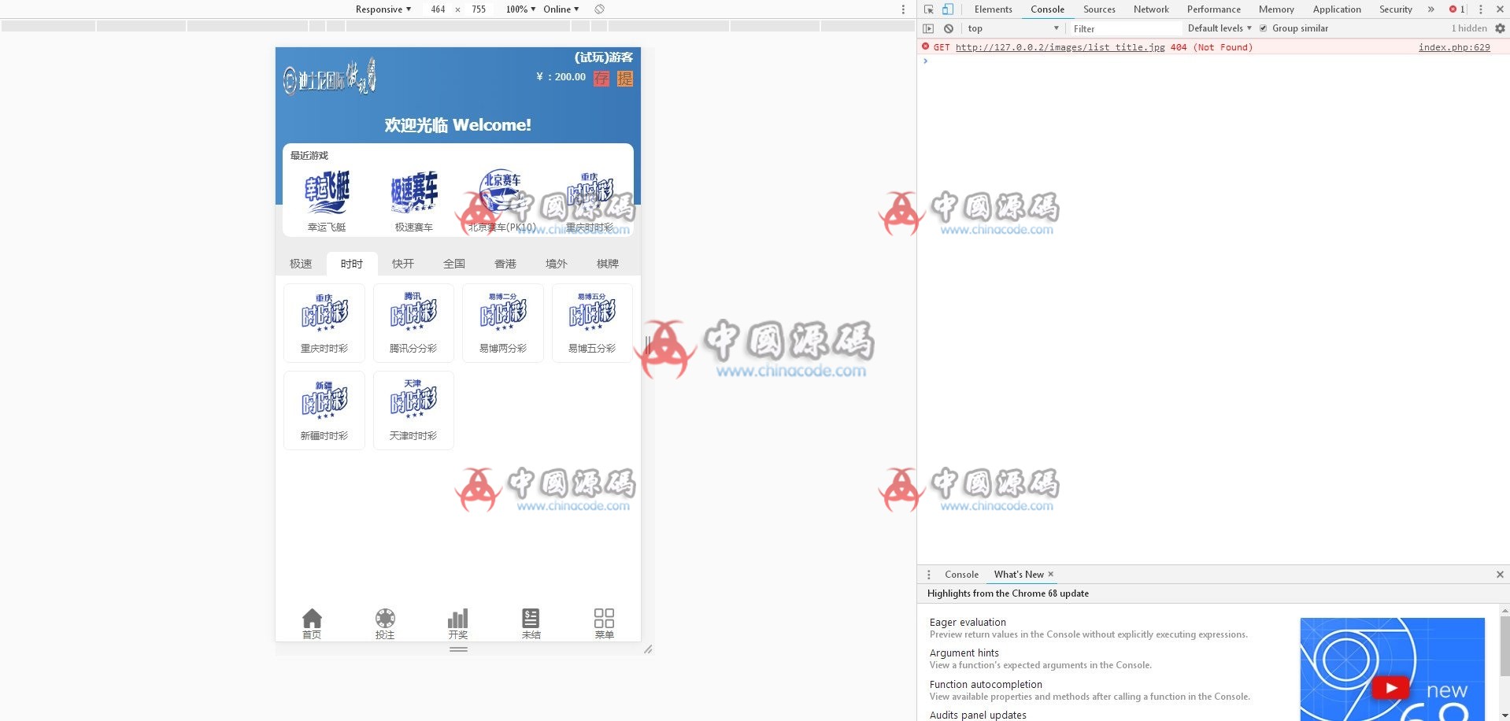Image resolution: width=1510 pixels, height=721 pixels.
Task: Close the bottom drawer panel
Action: [x=1500, y=575]
